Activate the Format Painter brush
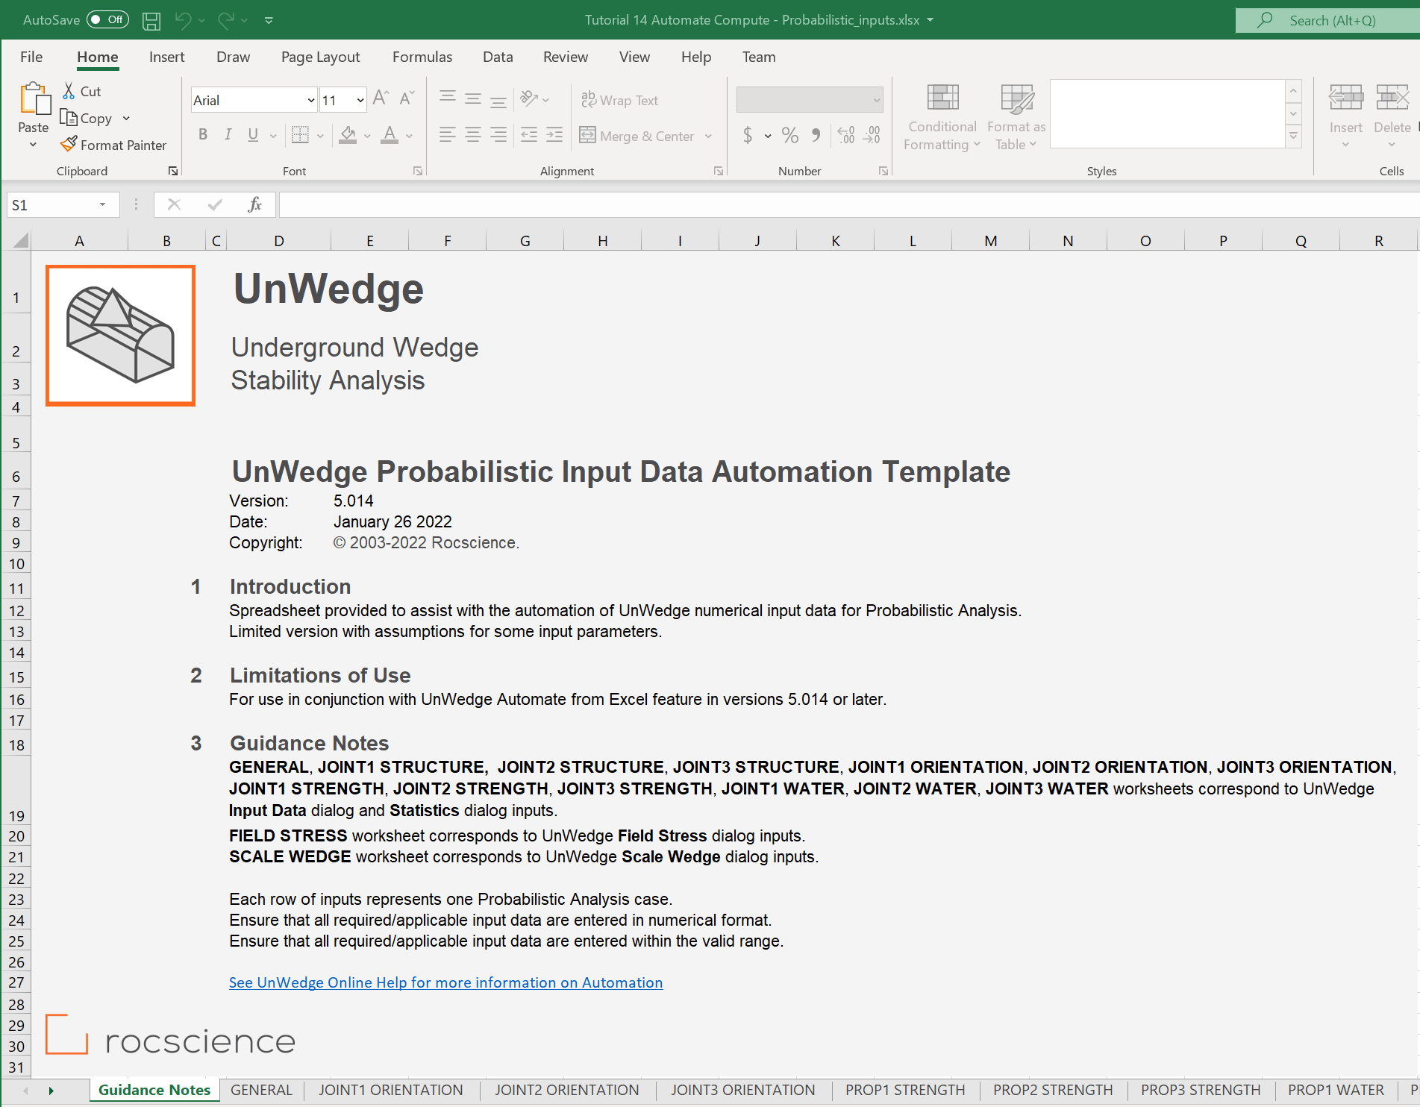Viewport: 1420px width, 1107px height. point(113,145)
